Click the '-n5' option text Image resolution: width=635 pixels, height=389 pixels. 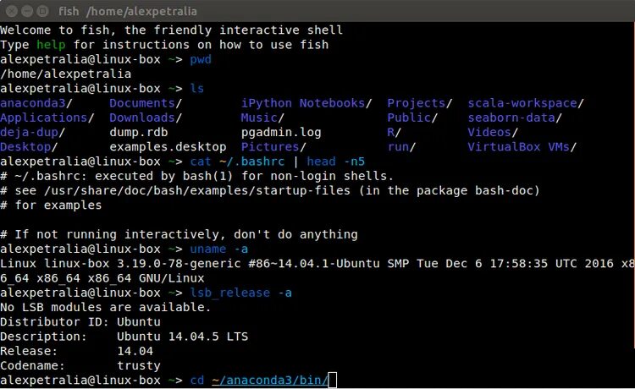coord(355,162)
